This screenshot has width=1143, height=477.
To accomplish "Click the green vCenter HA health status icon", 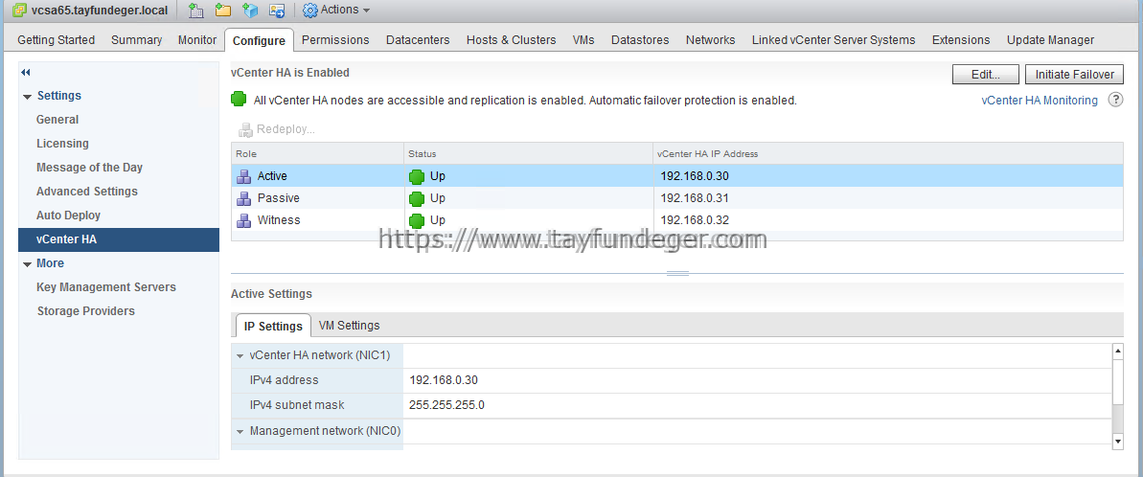I will [238, 99].
